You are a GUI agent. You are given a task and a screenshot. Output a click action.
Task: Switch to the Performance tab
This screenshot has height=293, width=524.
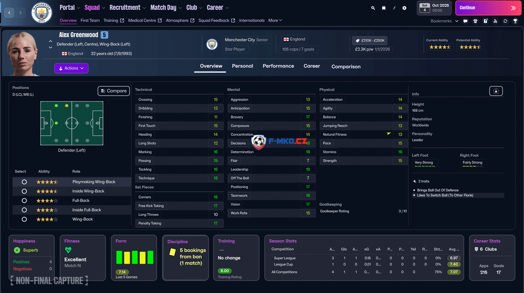pyautogui.click(x=278, y=66)
